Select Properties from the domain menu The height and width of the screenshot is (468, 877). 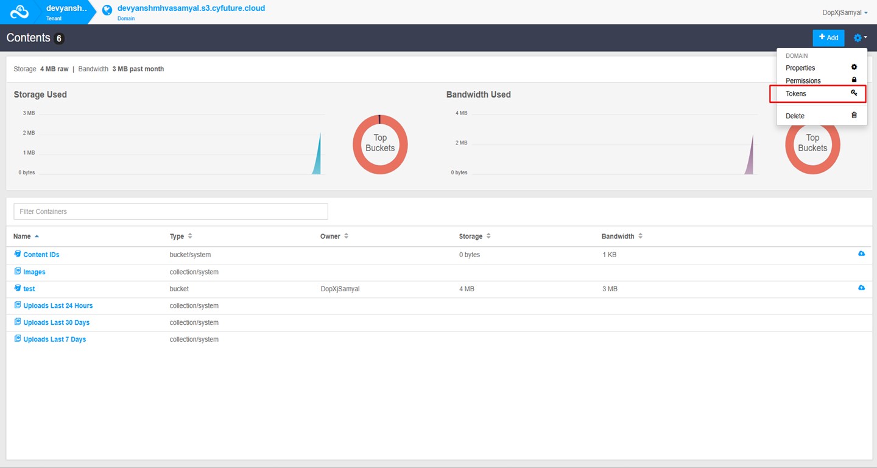coord(800,68)
